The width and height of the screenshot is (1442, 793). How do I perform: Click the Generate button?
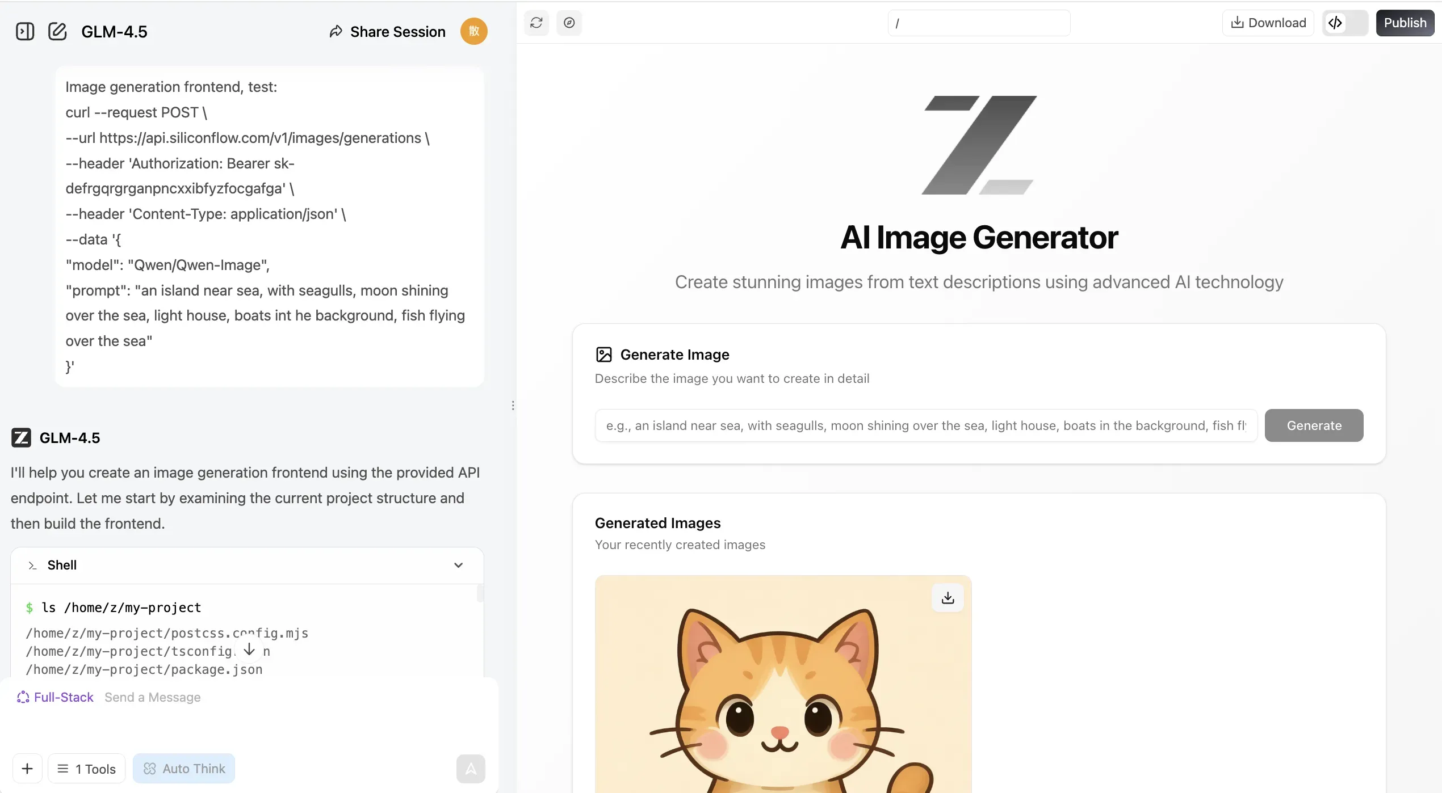point(1314,425)
